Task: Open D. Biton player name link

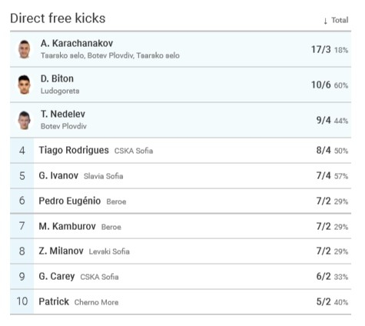Action: coord(57,78)
